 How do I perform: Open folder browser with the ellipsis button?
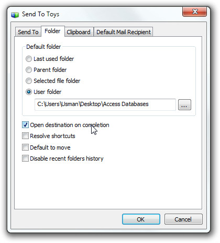tap(184, 105)
